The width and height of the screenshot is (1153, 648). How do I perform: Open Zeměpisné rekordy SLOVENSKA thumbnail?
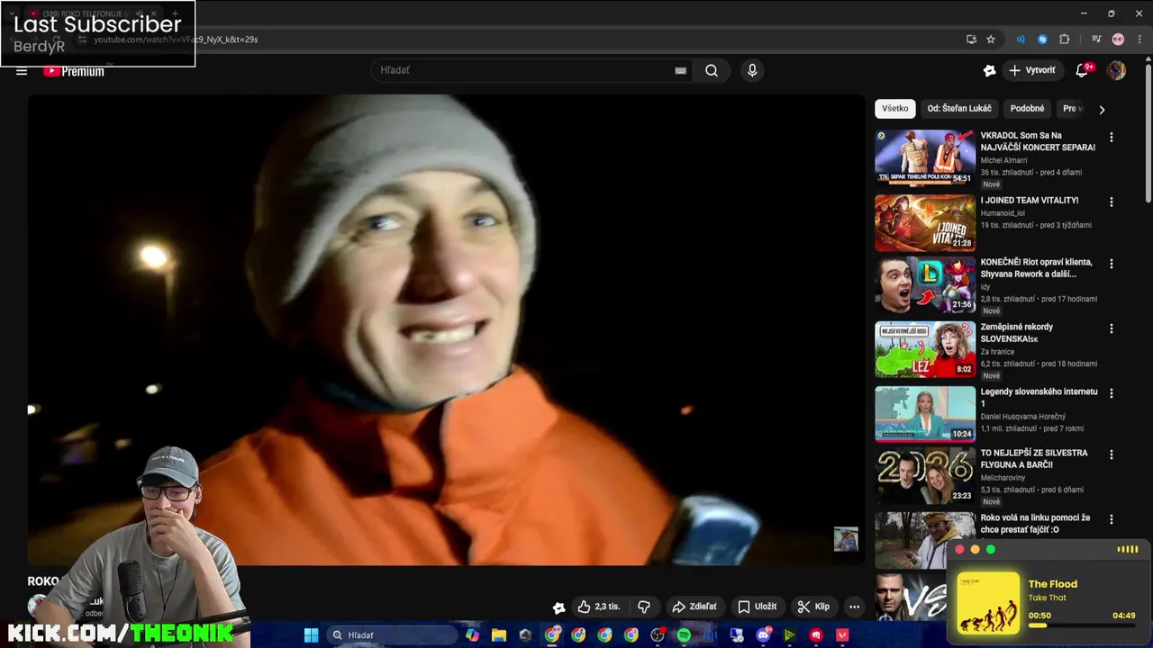click(925, 348)
